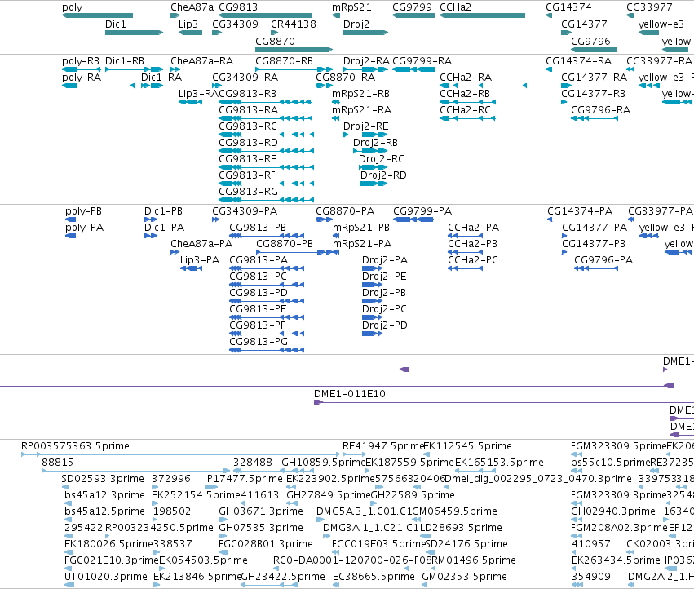Click the CG9796 gene bar
694x589 pixels.
[x=594, y=50]
